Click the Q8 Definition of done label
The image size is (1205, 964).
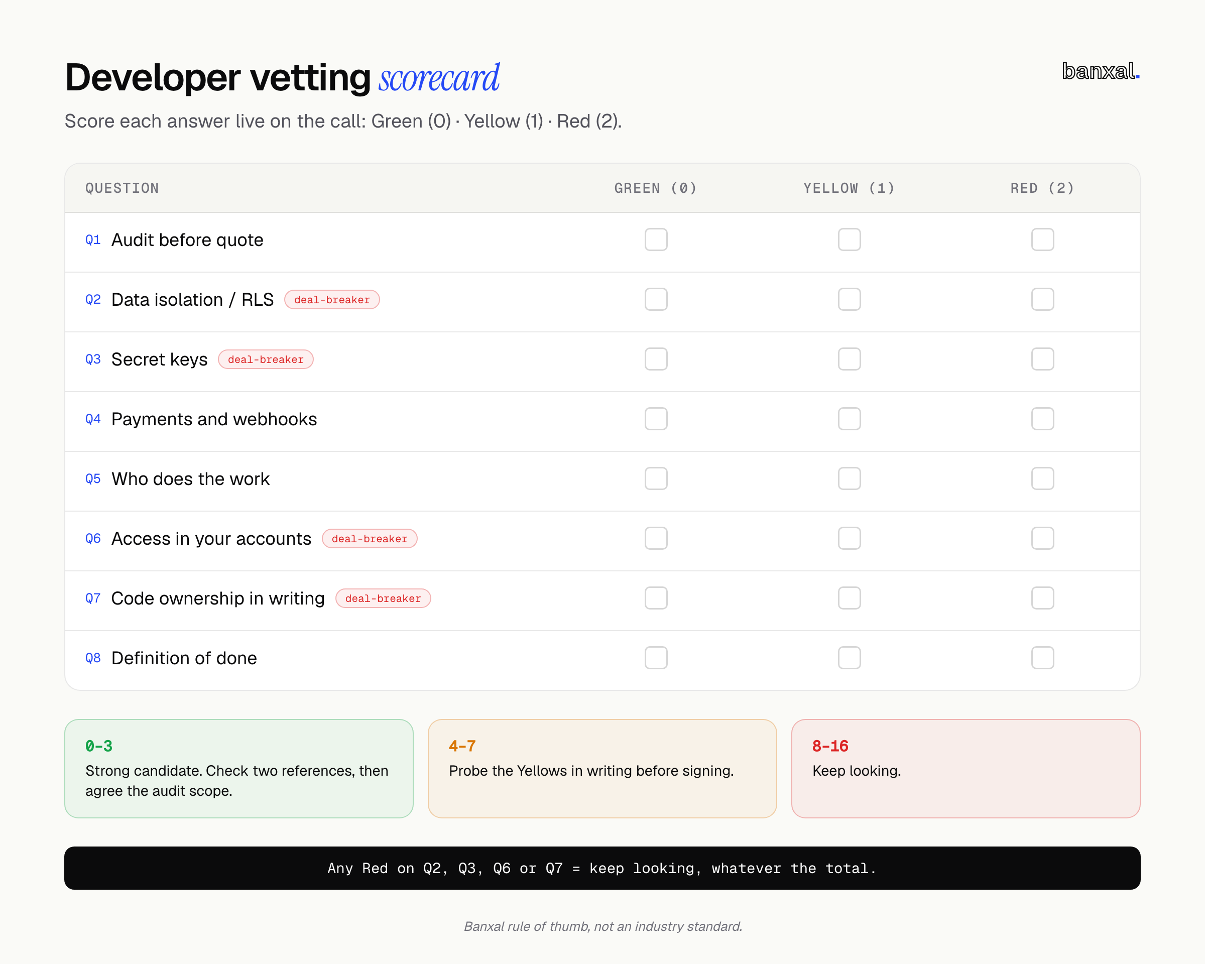pos(171,658)
